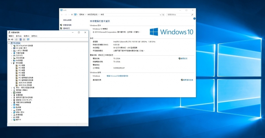The height and width of the screenshot is (138, 265).
Task: Click the Up arrow in System window navigation
Action: click(72, 15)
